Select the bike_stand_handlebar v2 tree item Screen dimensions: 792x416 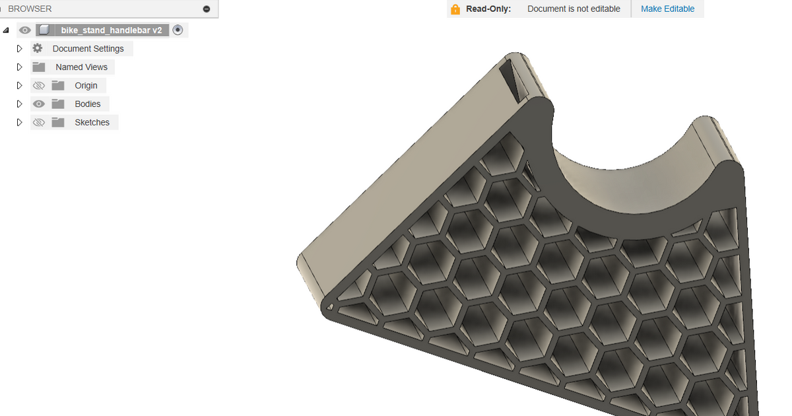coord(111,30)
